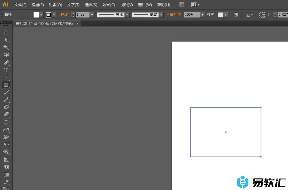Open the 视图(V) menu
Screen dimensions: 288x190
pyautogui.click(x=126, y=5)
